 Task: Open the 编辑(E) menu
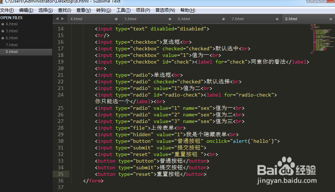[26, 10]
